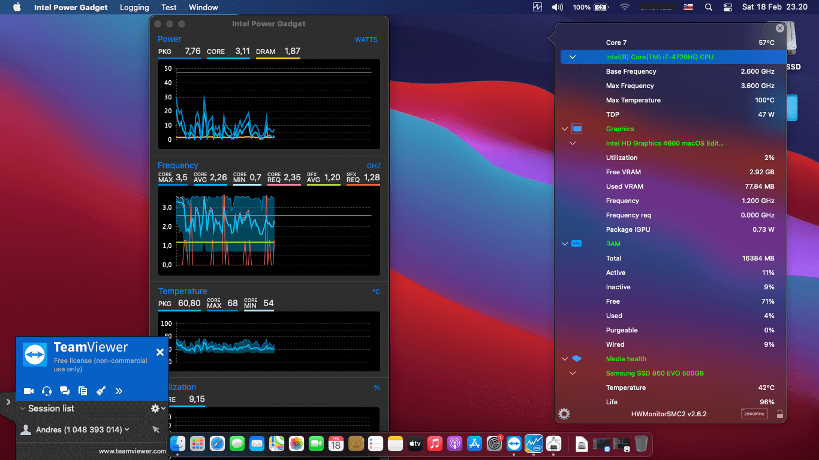Open Control Center in the menu bar
This screenshot has width=819, height=460.
(x=728, y=7)
